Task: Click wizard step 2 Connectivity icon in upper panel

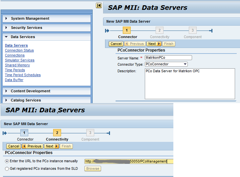Action: click(x=159, y=31)
